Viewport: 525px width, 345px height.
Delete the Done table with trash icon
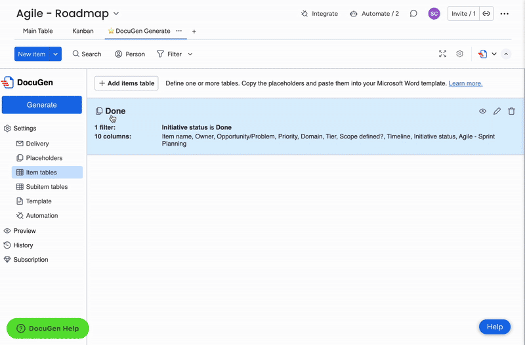511,111
